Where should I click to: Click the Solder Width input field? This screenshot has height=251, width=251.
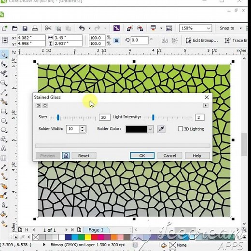tap(73, 129)
